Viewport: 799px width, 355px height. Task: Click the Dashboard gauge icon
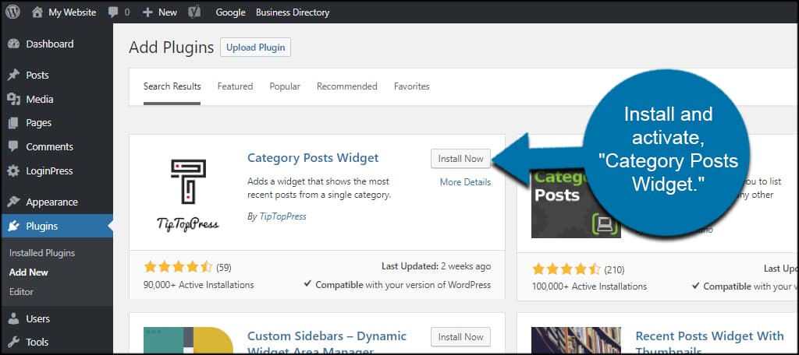tap(14, 44)
